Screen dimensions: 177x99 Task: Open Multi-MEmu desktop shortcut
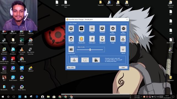pos(22,88)
